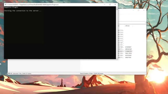The height and width of the screenshot is (94, 168).
Task: Open the WinRAR address bar dropdown arrow
Action: pos(145,23)
